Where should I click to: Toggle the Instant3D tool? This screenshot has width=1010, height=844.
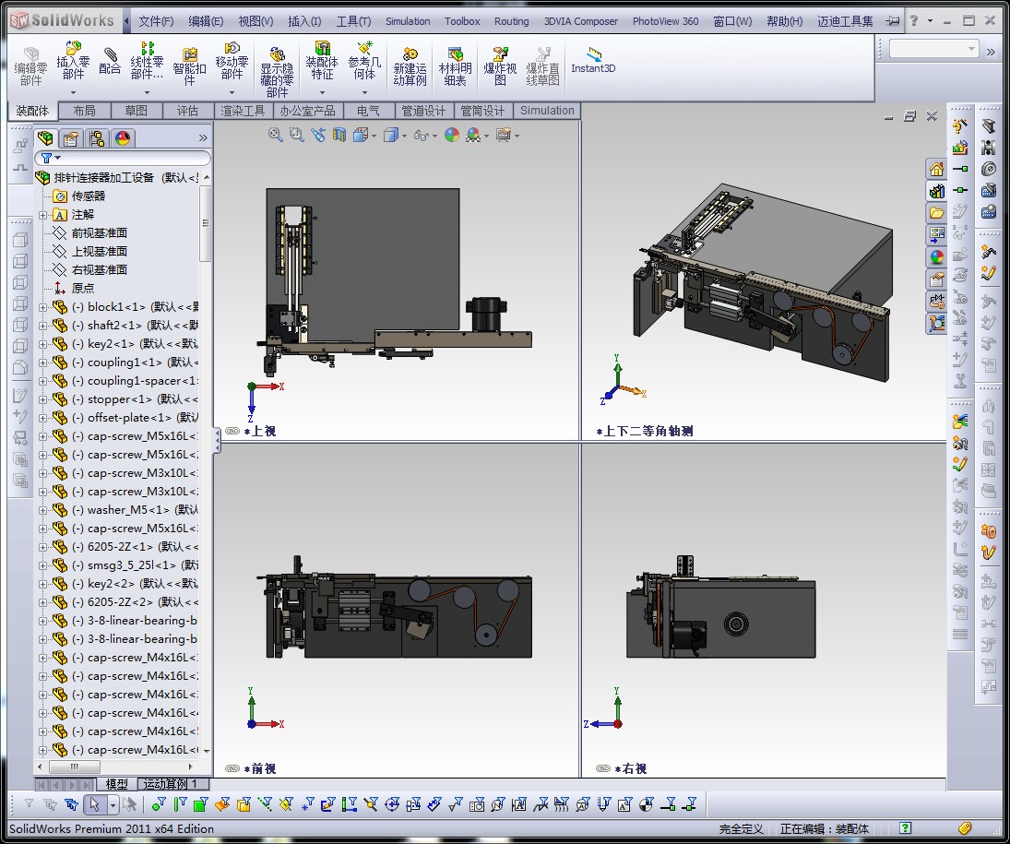(x=592, y=61)
